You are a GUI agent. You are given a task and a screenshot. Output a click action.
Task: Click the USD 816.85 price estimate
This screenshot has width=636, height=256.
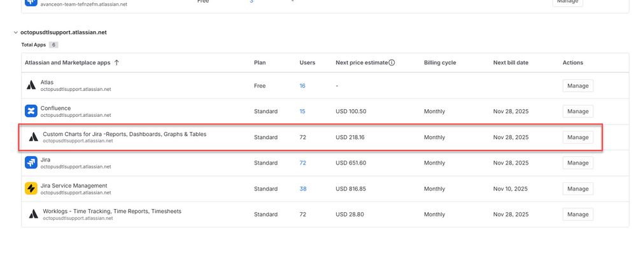[x=351, y=189]
